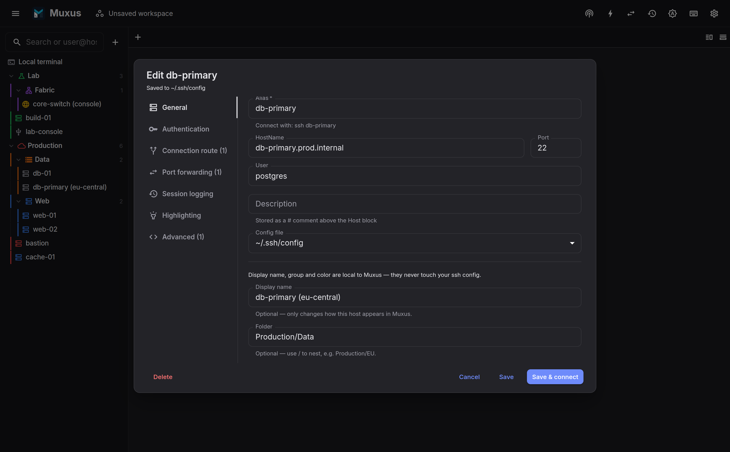This screenshot has height=452, width=730.
Task: Open Local terminal
Action: pos(64,62)
